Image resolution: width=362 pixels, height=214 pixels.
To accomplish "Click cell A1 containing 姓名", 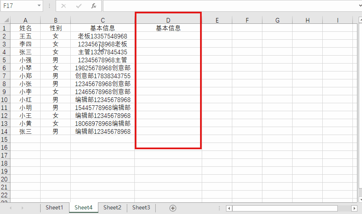I will pyautogui.click(x=26, y=28).
